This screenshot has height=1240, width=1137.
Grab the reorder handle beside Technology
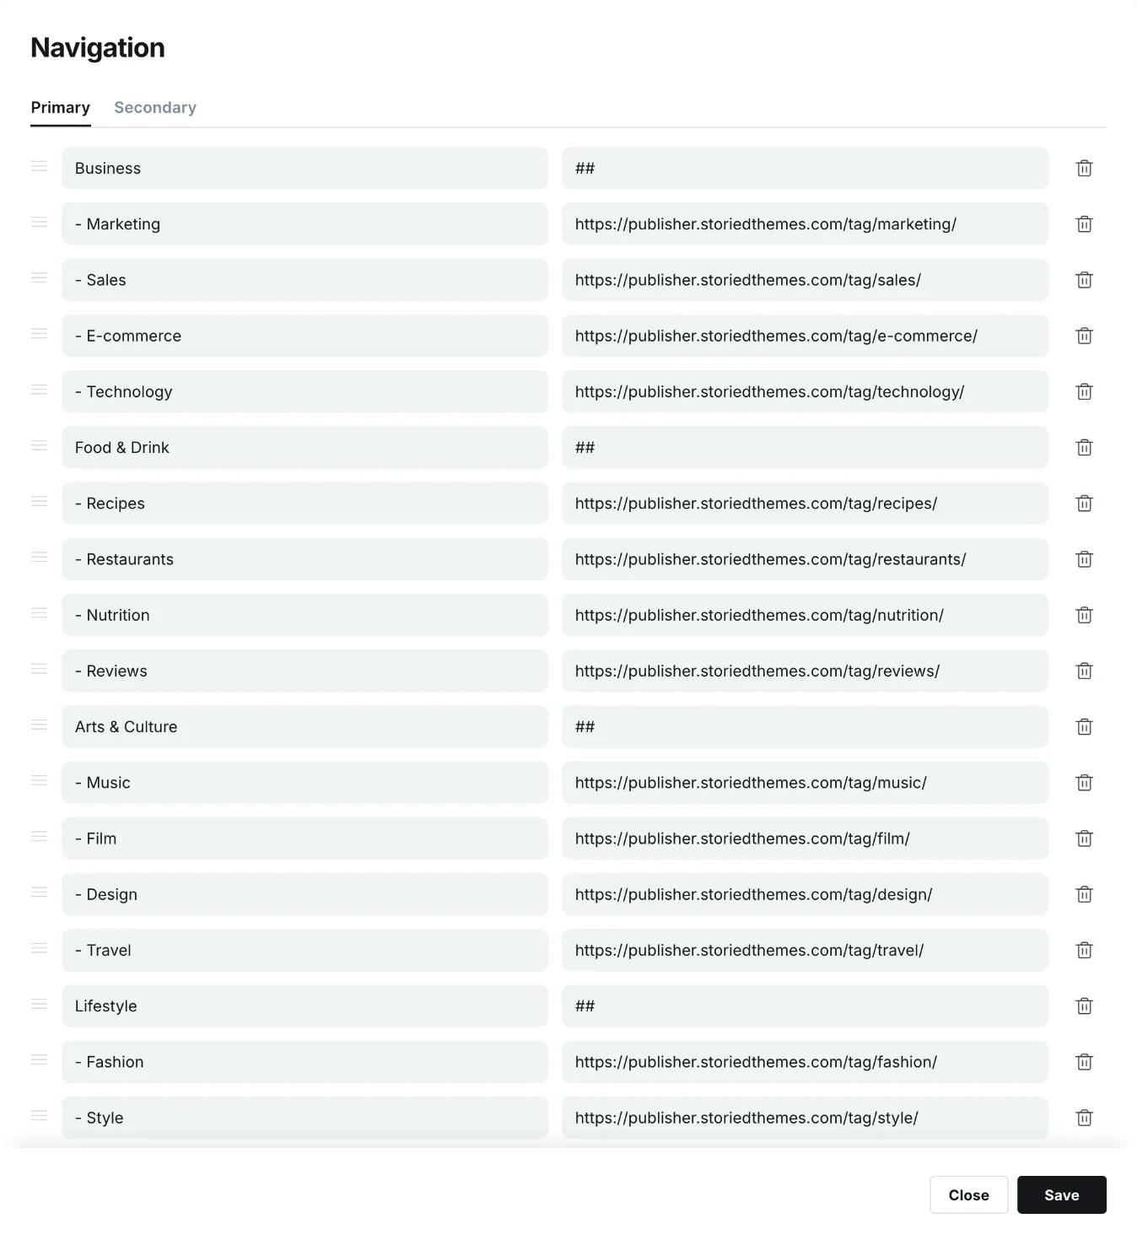[39, 390]
